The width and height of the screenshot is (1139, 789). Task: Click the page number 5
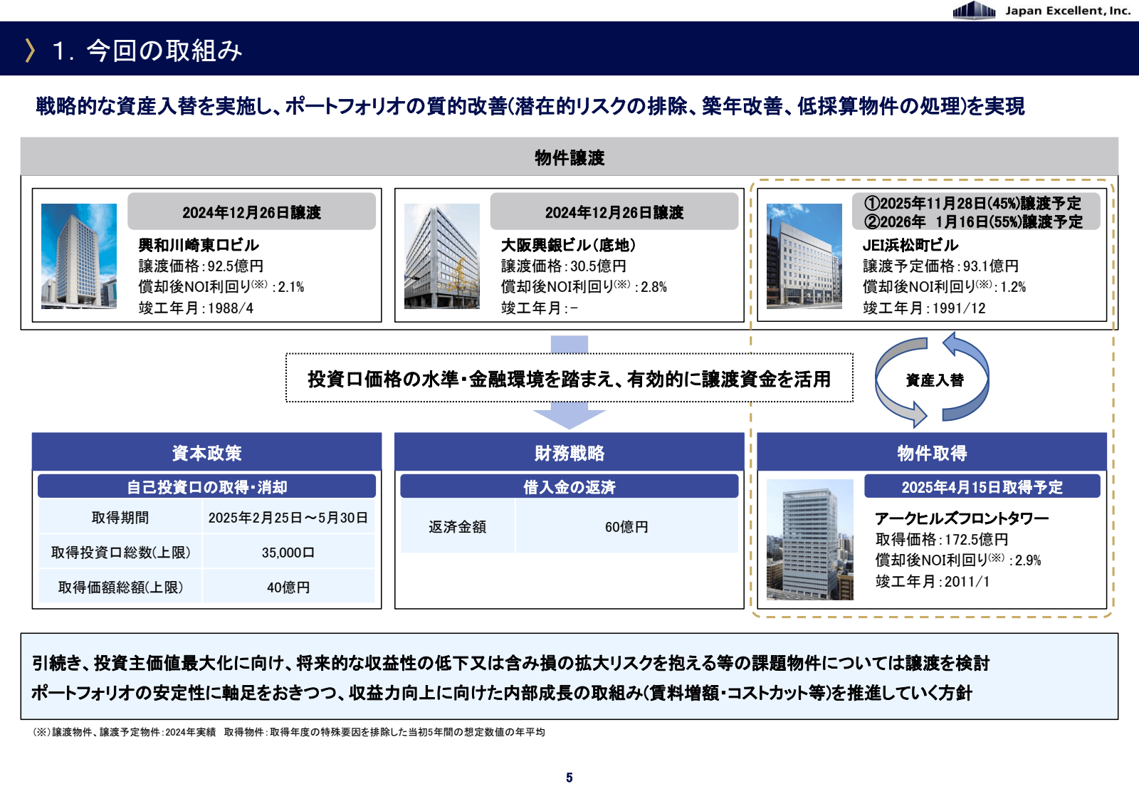[569, 778]
